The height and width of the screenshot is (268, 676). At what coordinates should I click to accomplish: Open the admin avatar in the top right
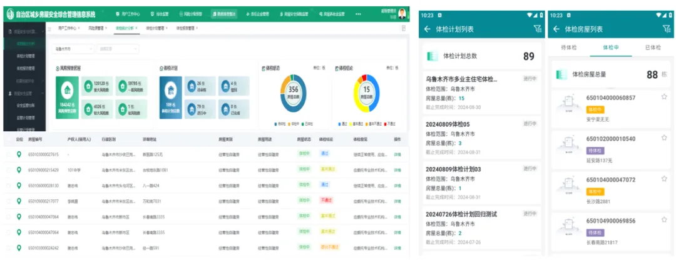click(x=402, y=13)
